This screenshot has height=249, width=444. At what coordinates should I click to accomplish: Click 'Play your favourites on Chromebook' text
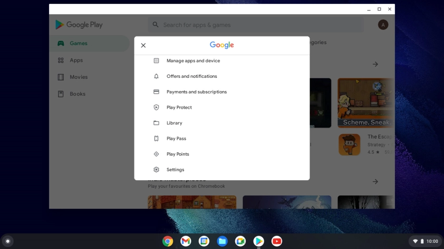[186, 186]
